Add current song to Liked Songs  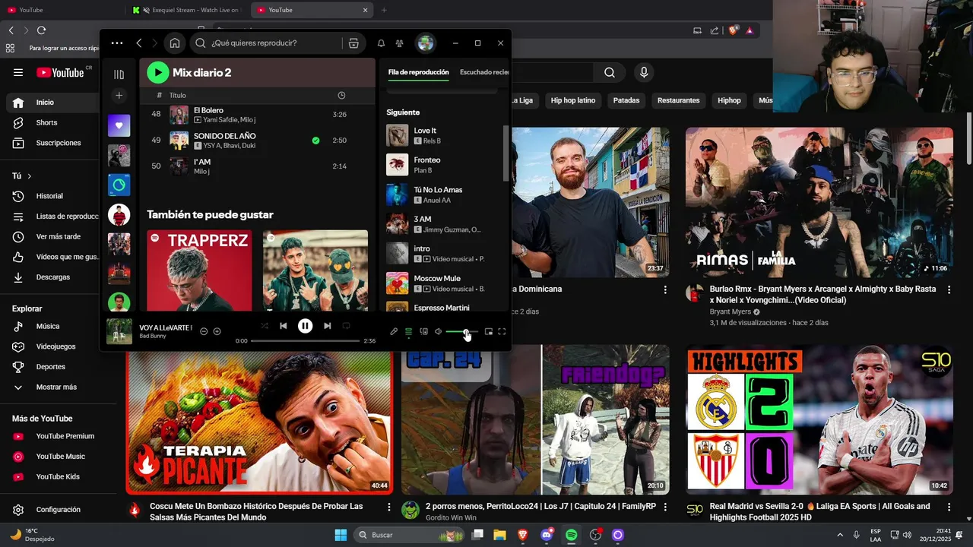click(x=217, y=331)
